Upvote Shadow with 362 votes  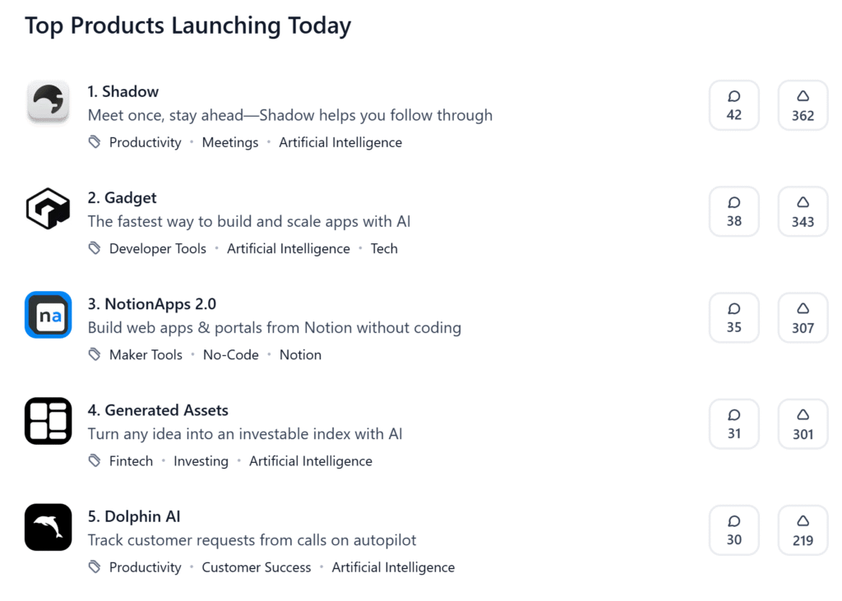point(803,105)
